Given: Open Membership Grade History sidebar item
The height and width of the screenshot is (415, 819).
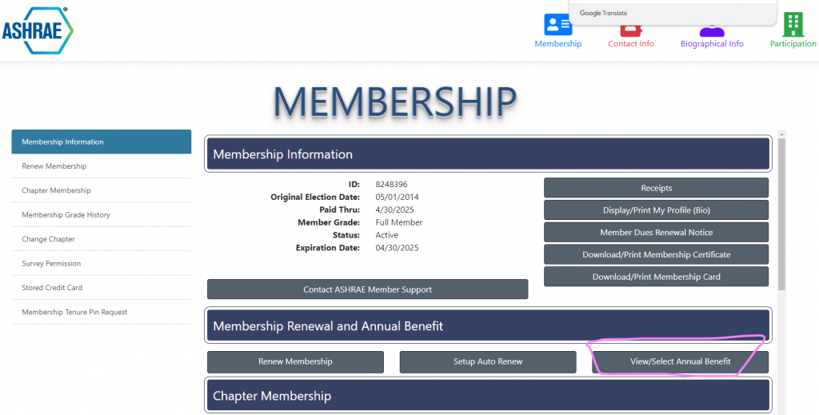Looking at the screenshot, I should tap(66, 215).
